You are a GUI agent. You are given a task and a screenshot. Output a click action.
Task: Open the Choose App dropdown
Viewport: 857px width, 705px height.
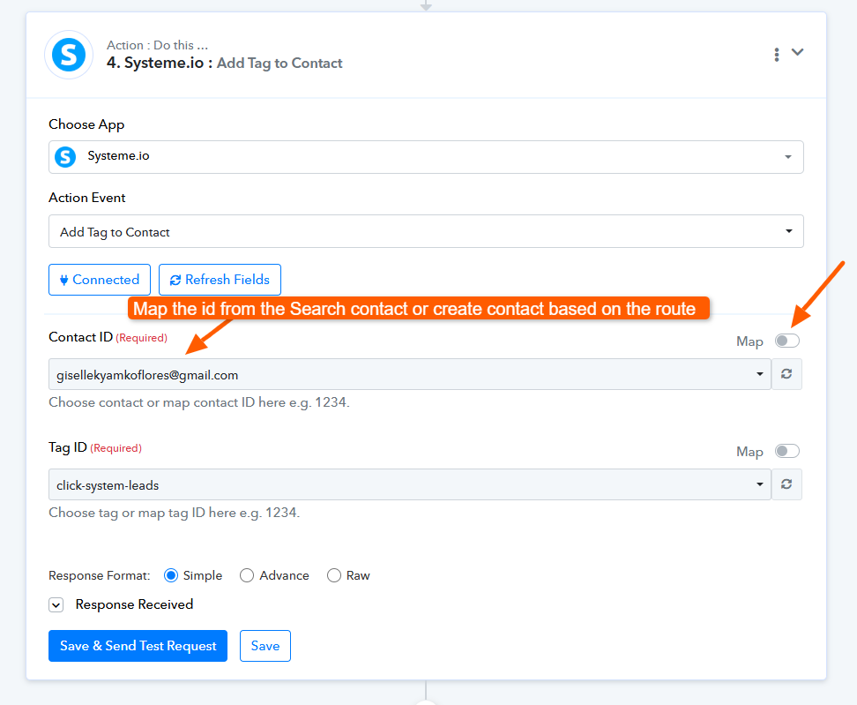click(x=426, y=157)
